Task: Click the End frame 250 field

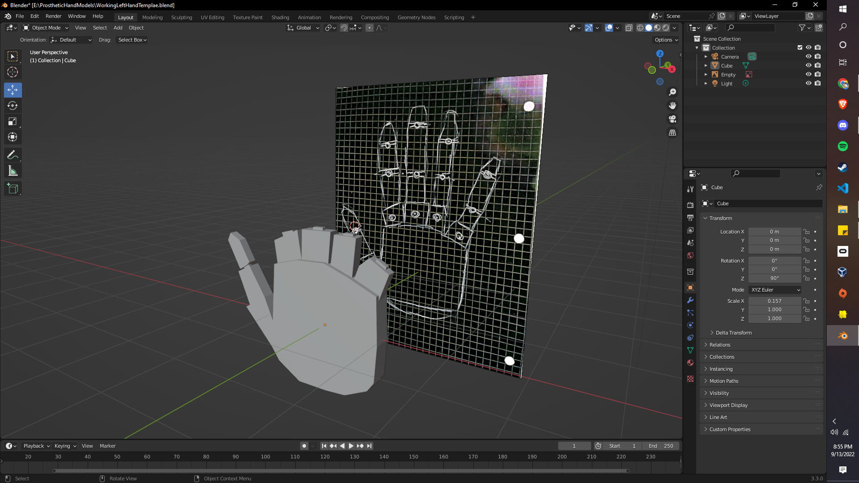Action: (x=660, y=446)
